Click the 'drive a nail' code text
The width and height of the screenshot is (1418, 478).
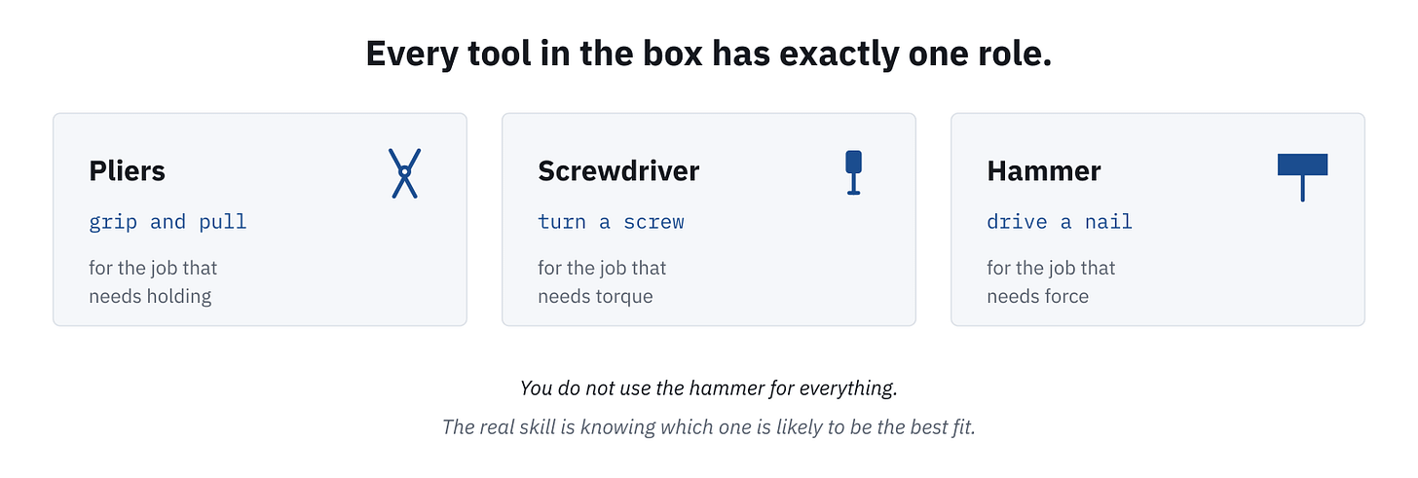point(1060,222)
